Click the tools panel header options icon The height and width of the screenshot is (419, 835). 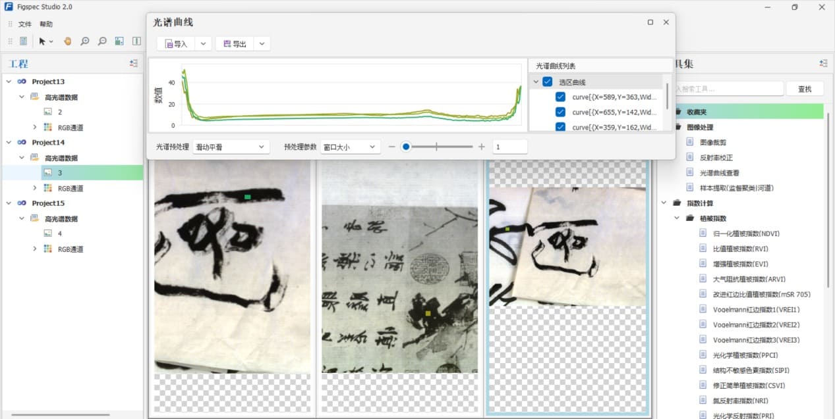(823, 63)
